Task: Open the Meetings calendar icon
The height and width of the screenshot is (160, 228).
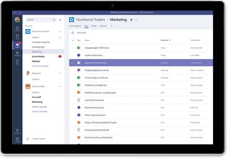Action: [17, 54]
